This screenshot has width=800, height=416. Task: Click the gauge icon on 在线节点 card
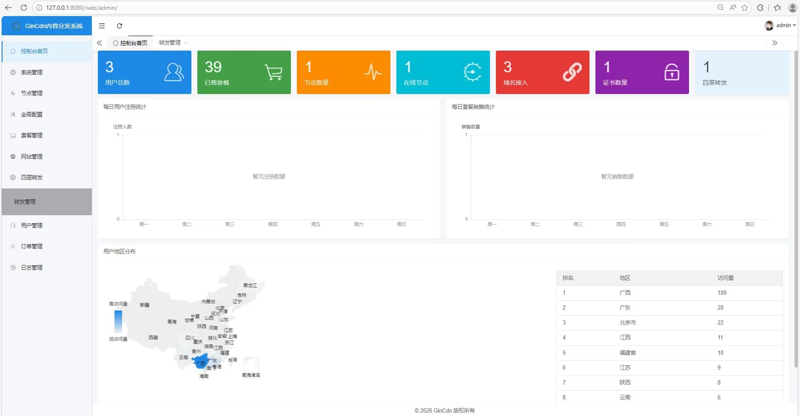tap(473, 72)
